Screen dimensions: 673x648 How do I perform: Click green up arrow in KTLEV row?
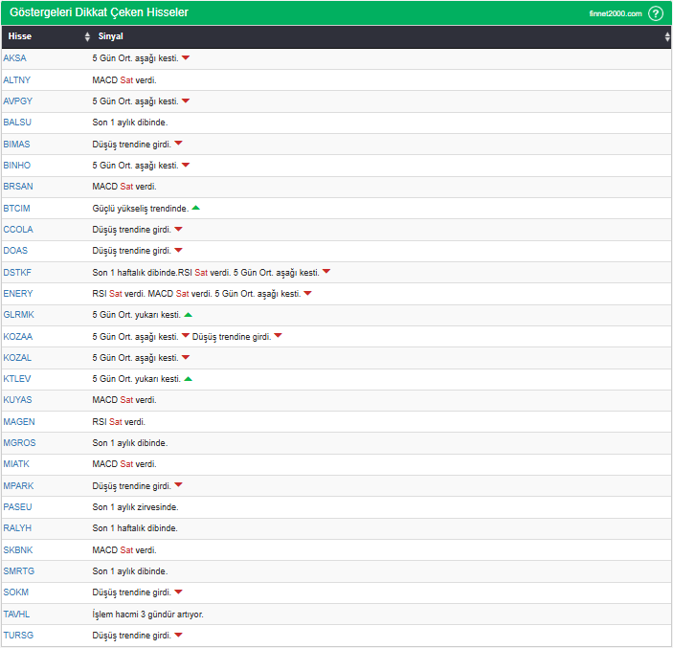tap(189, 379)
